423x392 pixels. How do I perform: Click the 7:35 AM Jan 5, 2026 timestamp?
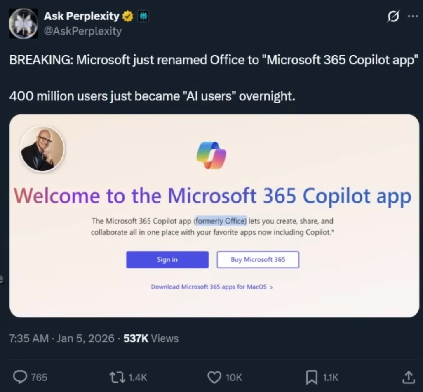pyautogui.click(x=61, y=338)
